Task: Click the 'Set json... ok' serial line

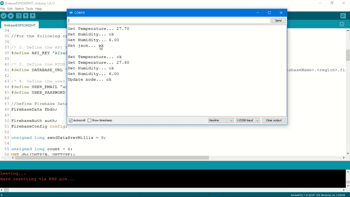Action: (x=86, y=46)
